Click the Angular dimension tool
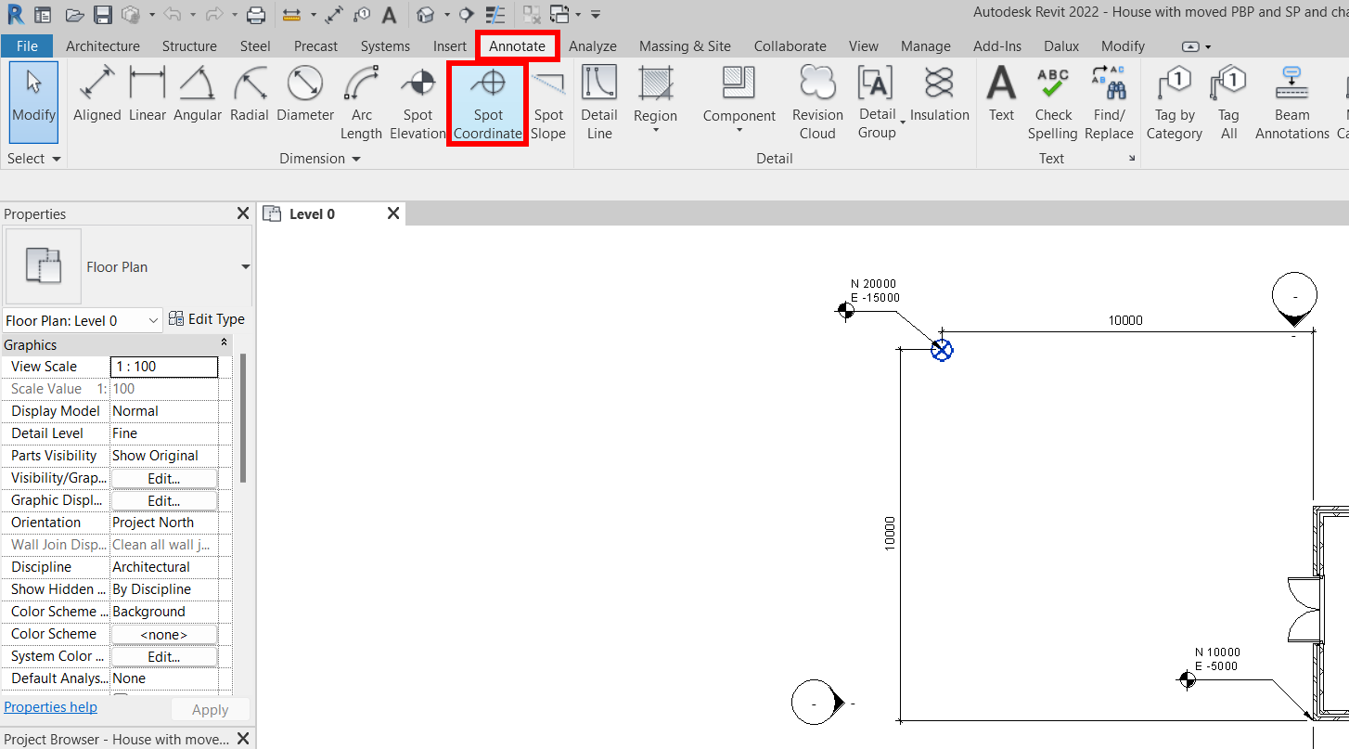Viewport: 1349px width, 749px height. pos(198,96)
